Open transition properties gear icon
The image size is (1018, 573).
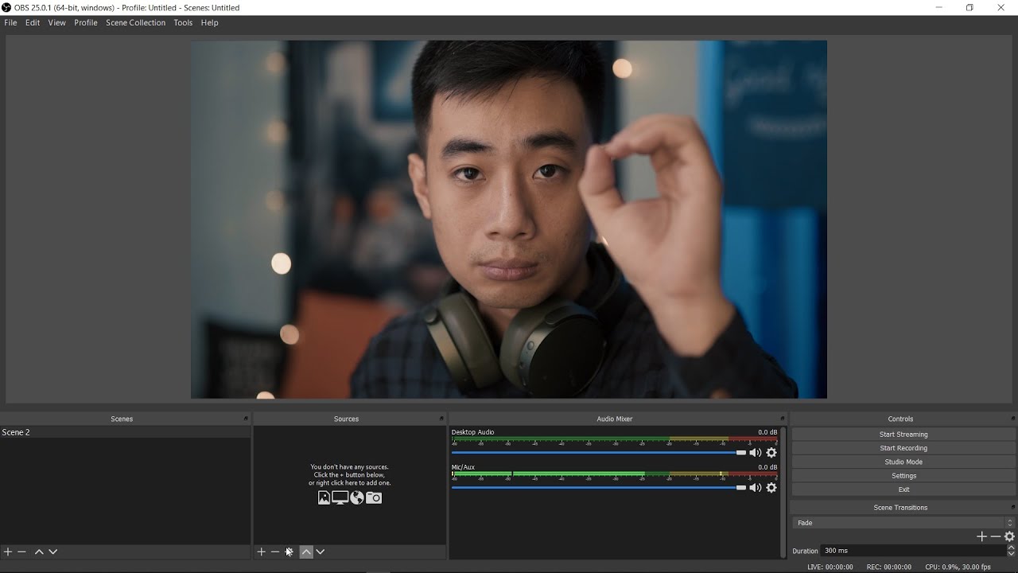point(1010,536)
